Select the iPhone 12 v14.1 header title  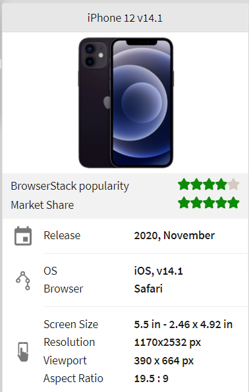tap(124, 18)
